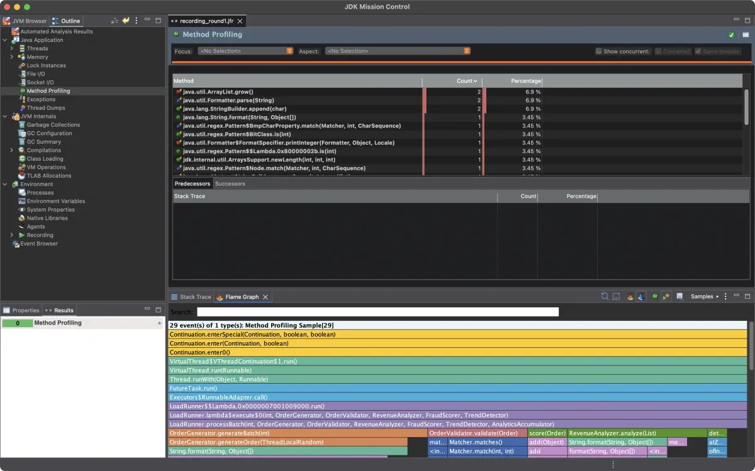Open the flame graph view icon
This screenshot has height=471, width=755.
630,296
